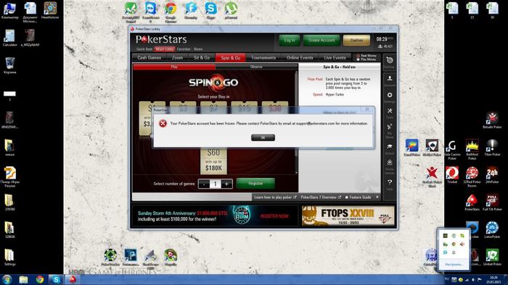Click the green Log In button
This screenshot has height=285, width=508.
(x=290, y=41)
